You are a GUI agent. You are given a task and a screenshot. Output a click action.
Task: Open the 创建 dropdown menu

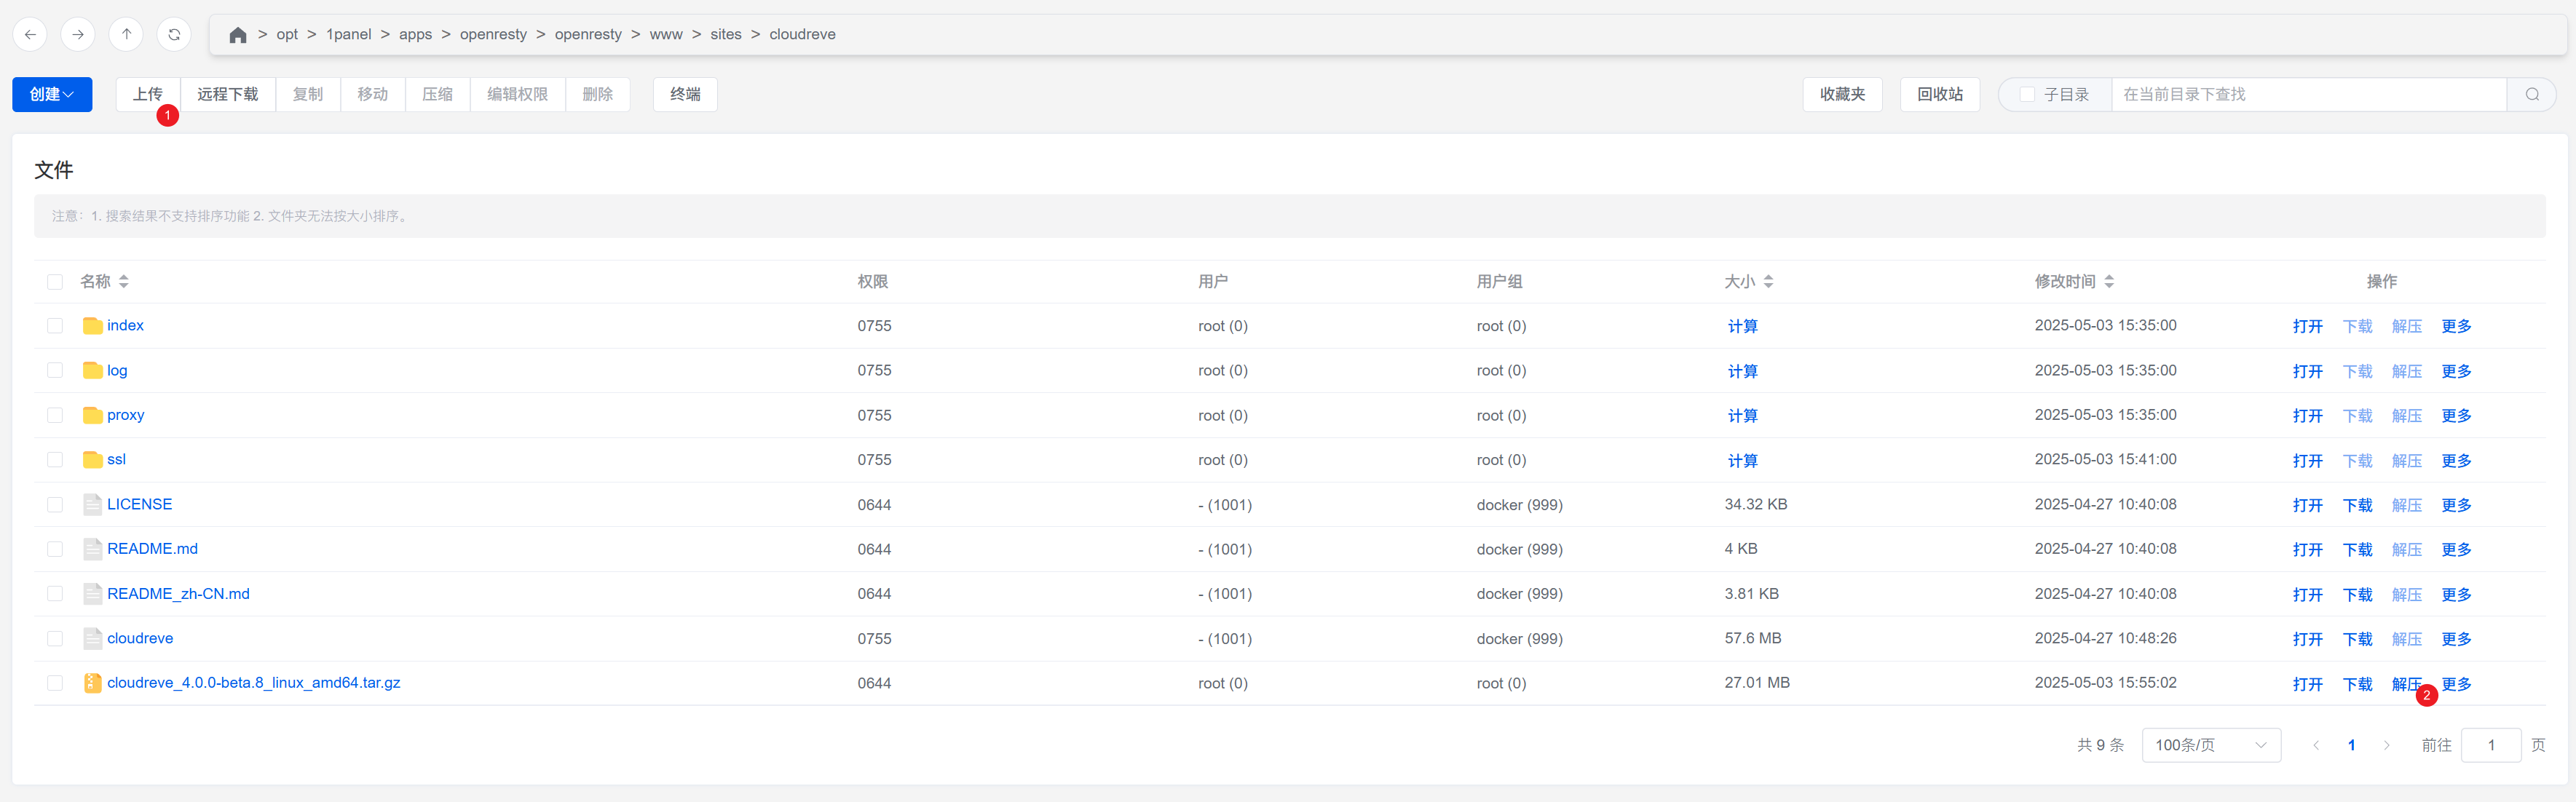pos(52,94)
